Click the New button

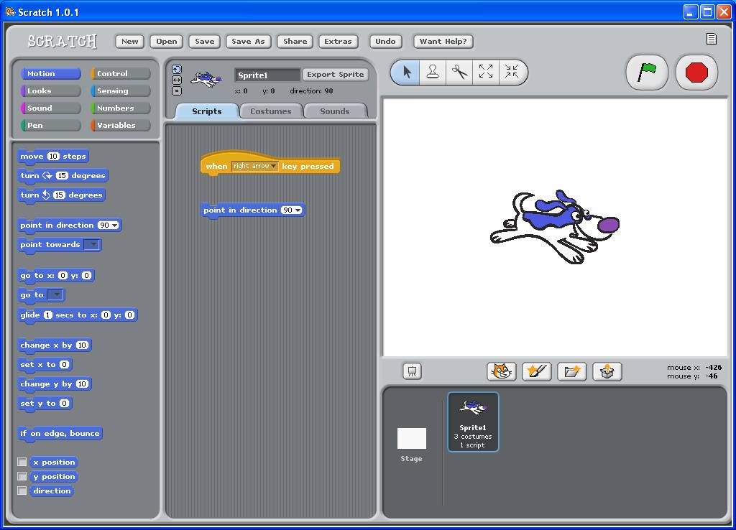pos(130,41)
